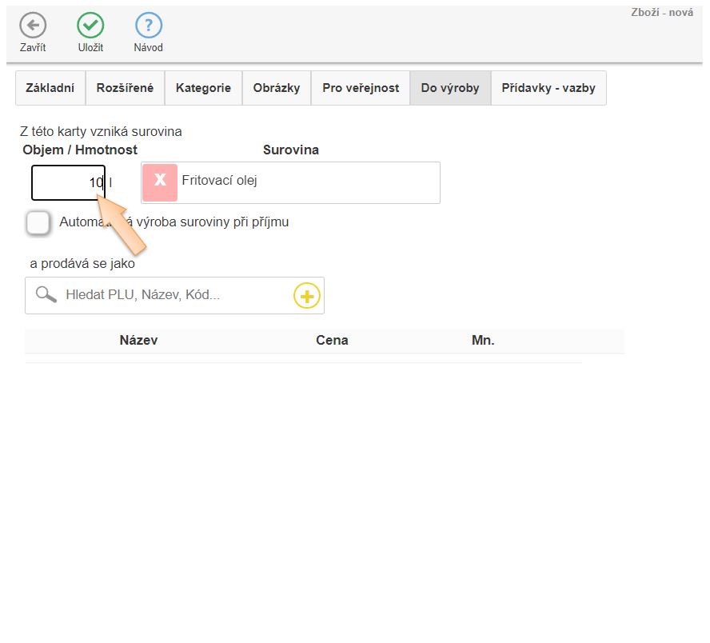Click the Název column header

tap(138, 340)
